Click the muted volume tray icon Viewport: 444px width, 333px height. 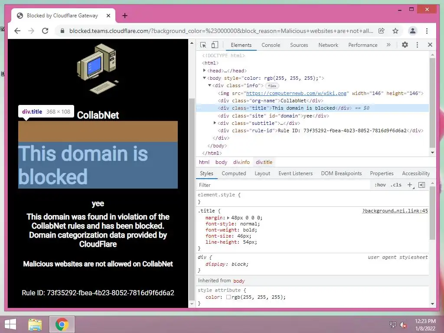[x=403, y=324]
